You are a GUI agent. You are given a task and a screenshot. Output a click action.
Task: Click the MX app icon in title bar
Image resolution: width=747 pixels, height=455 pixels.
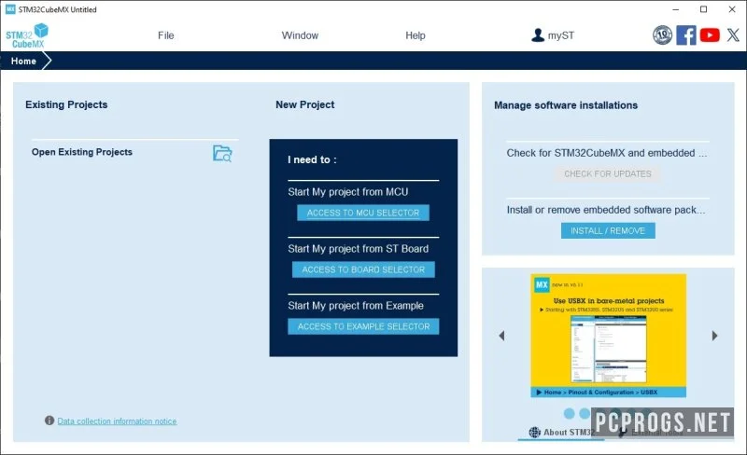[x=10, y=9]
